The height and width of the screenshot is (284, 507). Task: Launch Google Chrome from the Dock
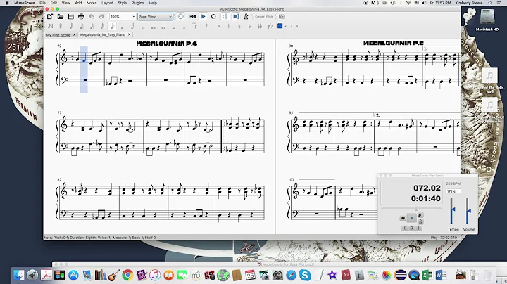pos(127,275)
